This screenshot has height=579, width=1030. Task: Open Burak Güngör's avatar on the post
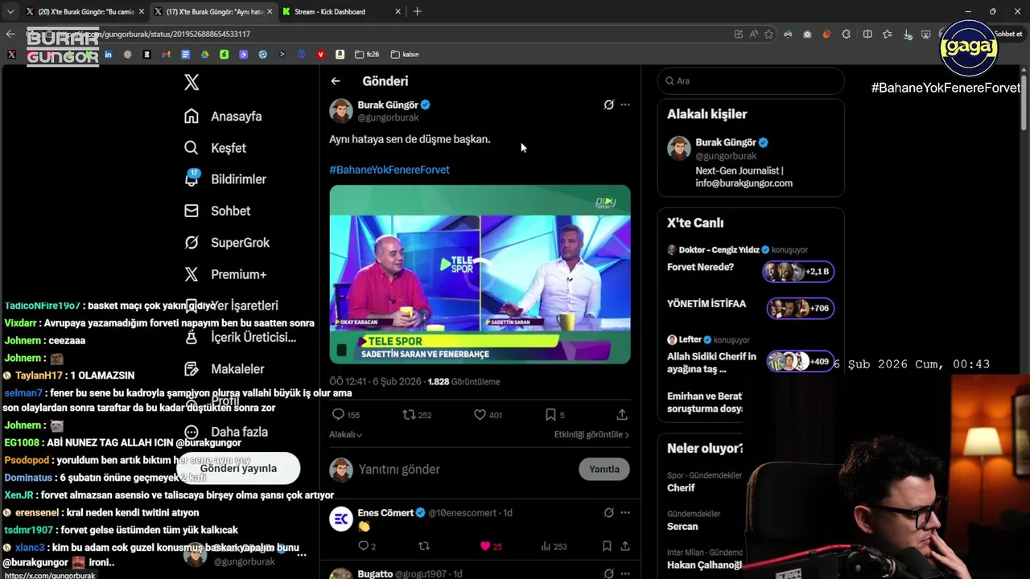341,111
